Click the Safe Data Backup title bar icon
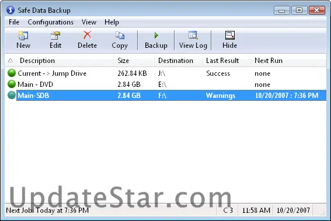Image resolution: width=331 pixels, height=221 pixels. (11, 10)
